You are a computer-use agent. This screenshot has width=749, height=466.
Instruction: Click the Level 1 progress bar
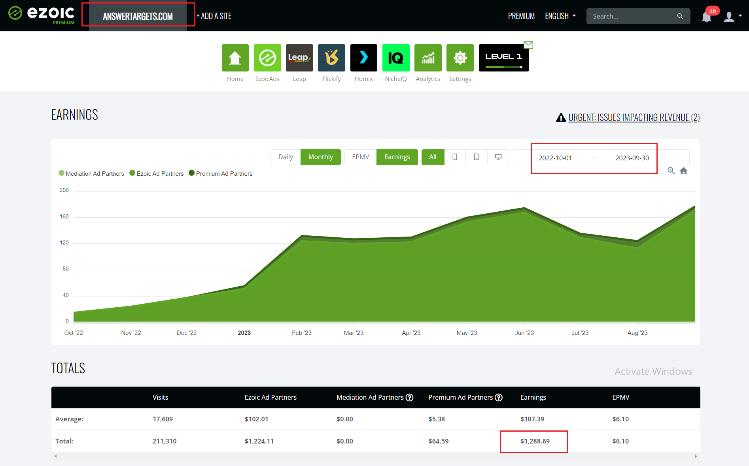(x=504, y=67)
